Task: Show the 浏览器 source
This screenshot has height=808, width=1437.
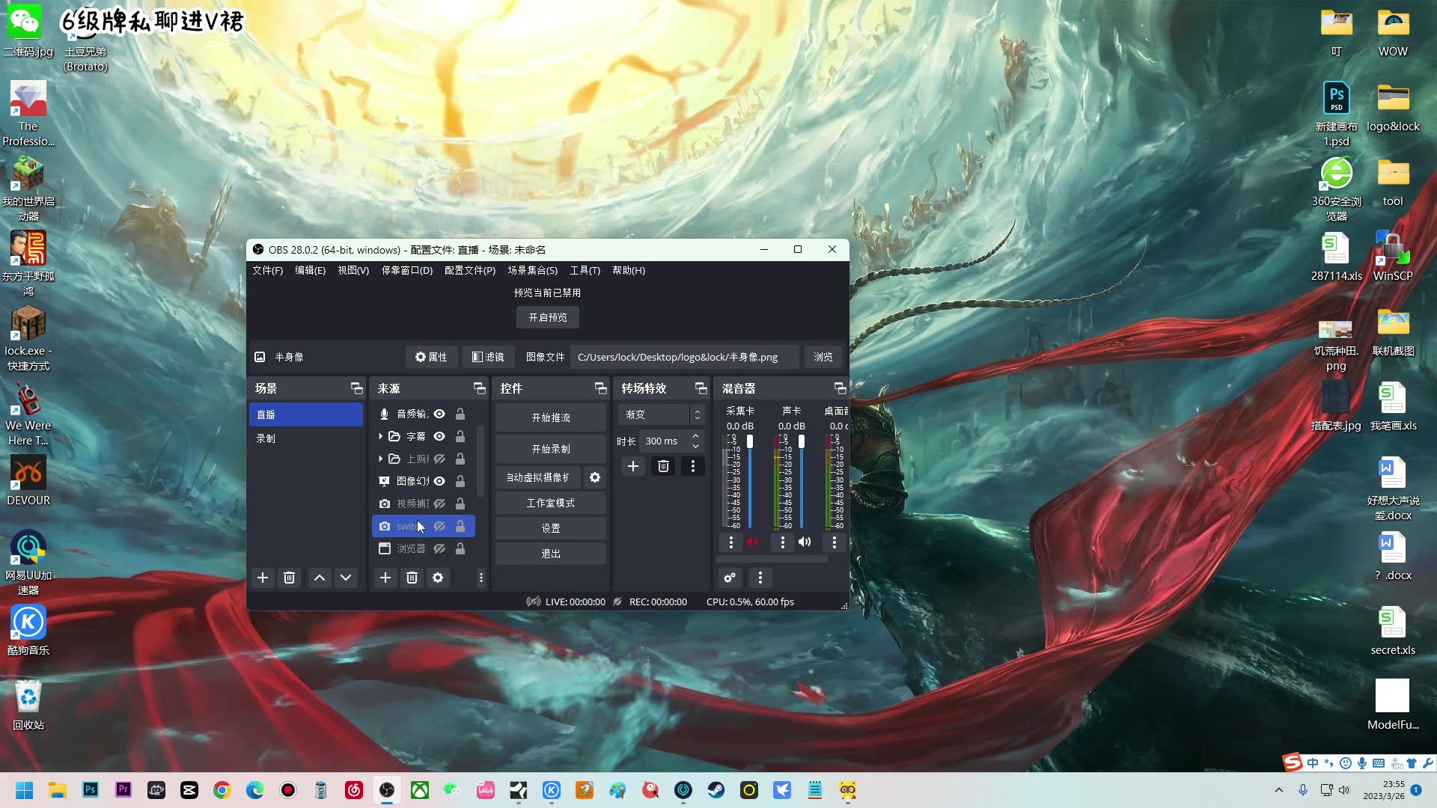Action: [x=439, y=548]
